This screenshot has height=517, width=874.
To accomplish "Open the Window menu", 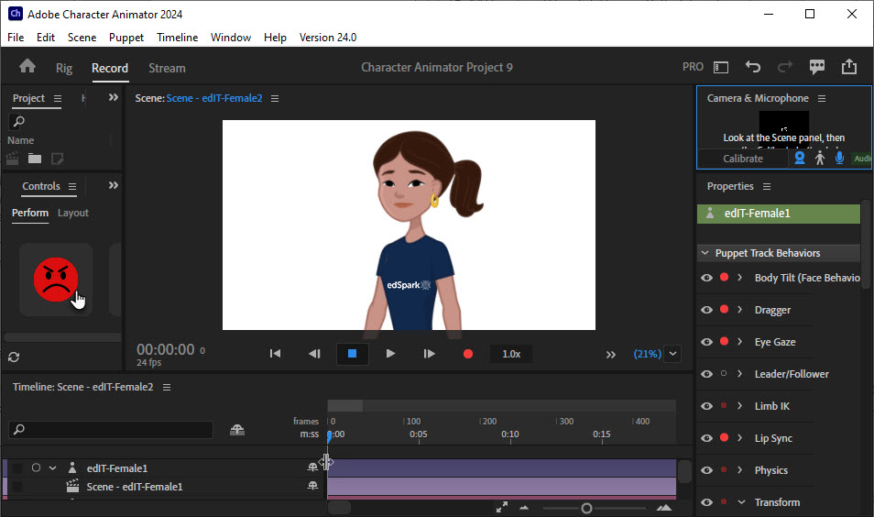I will 231,38.
